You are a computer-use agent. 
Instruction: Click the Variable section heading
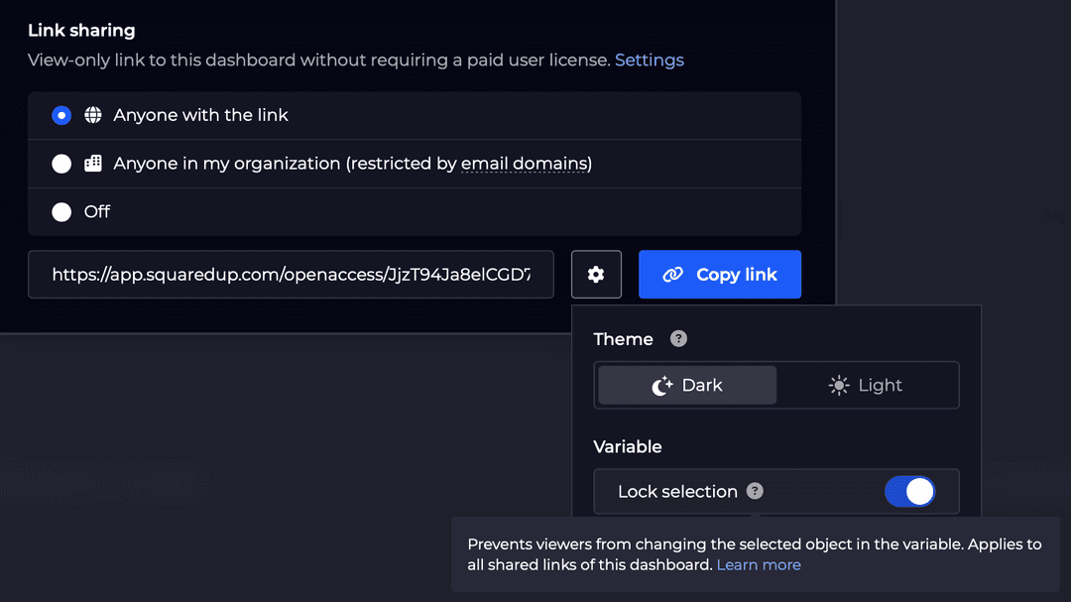627,446
